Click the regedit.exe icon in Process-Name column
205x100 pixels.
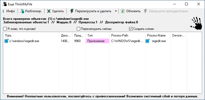click(x=148, y=41)
